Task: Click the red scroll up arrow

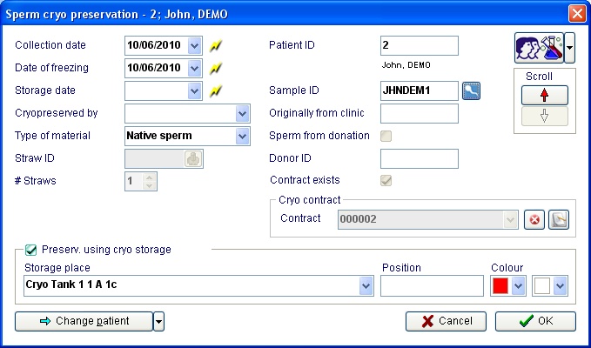Action: click(x=544, y=95)
